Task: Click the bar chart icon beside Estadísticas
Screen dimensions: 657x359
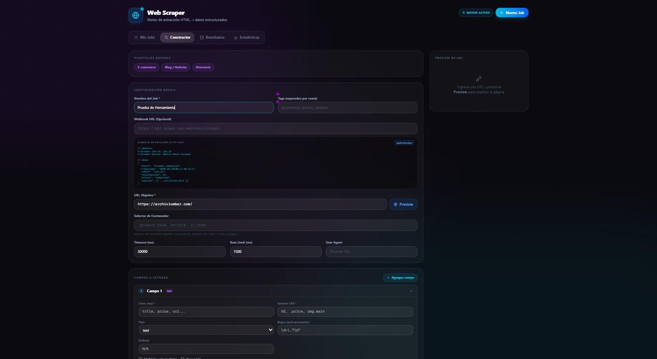Action: (236, 37)
